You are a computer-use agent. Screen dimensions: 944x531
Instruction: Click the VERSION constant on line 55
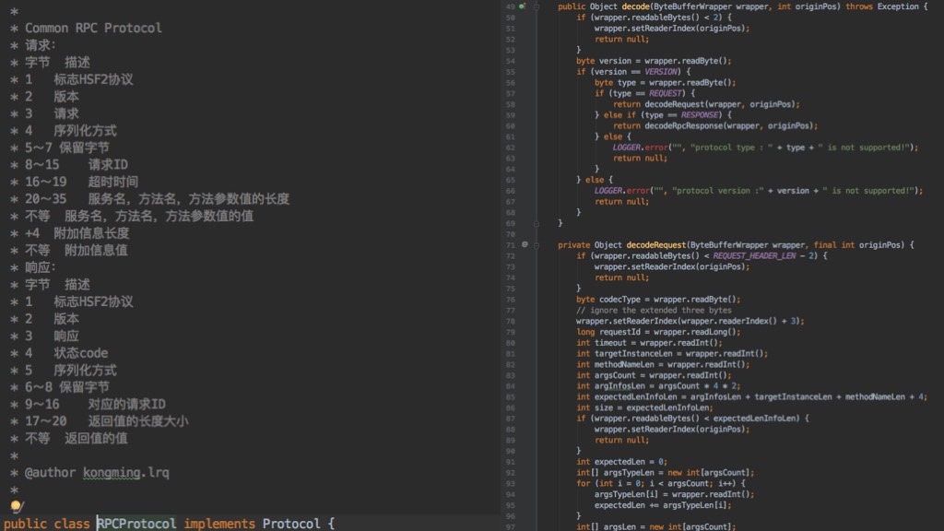click(660, 72)
